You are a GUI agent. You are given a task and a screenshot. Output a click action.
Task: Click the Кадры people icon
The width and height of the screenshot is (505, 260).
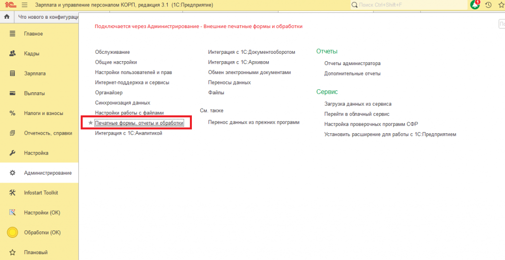(12, 53)
